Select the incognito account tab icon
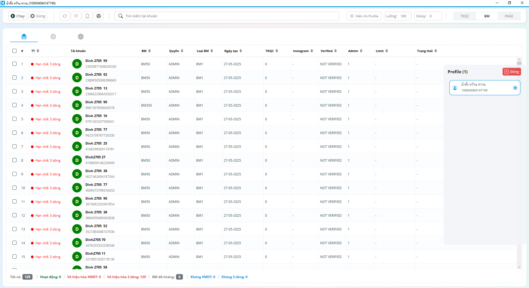 pos(24,37)
